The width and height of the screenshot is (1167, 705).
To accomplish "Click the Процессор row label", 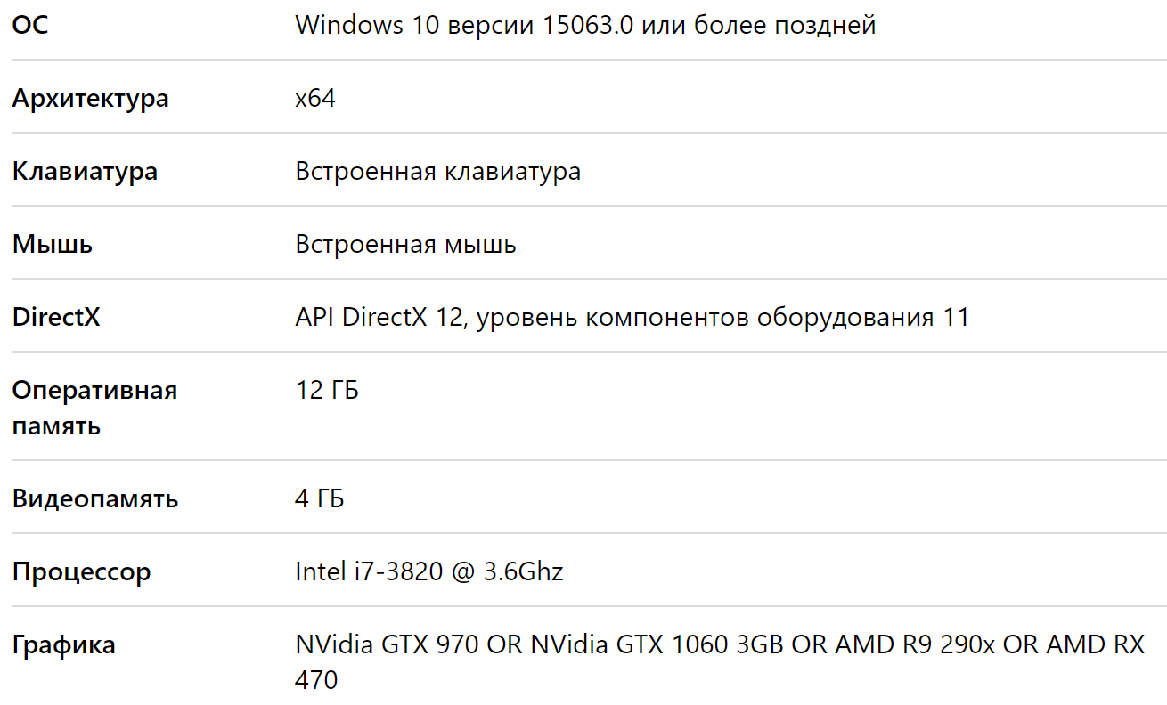I will click(81, 572).
